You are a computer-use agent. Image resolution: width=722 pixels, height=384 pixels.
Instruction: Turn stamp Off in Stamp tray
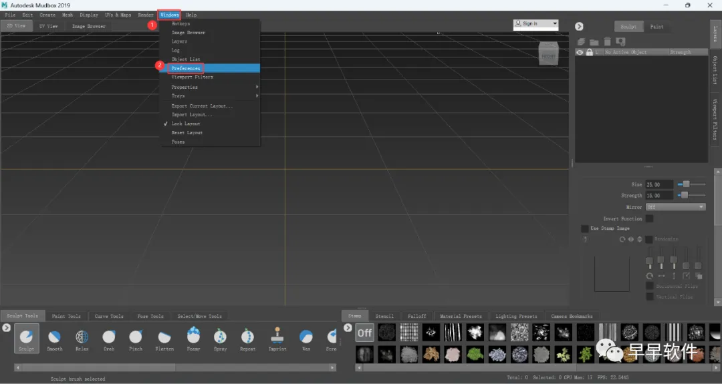pos(365,333)
